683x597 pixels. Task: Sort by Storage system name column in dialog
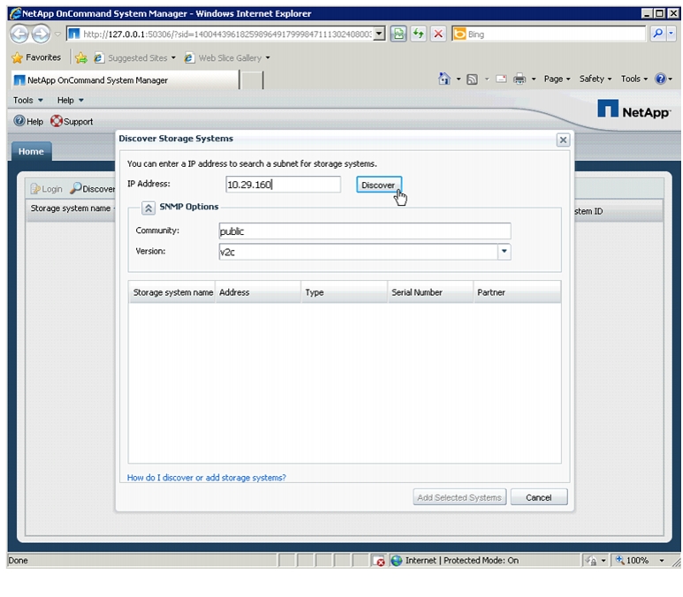(x=172, y=292)
